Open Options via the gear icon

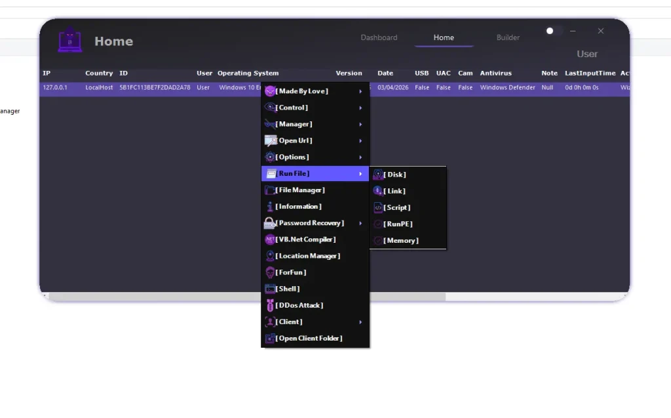[x=270, y=157]
